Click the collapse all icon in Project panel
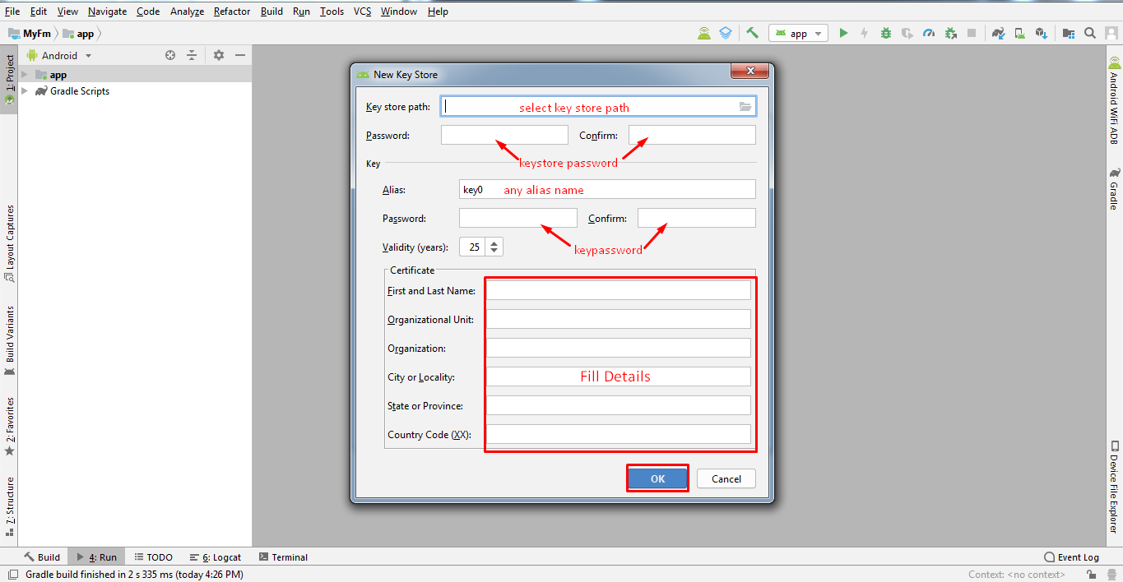The height and width of the screenshot is (582, 1123). pyautogui.click(x=192, y=55)
